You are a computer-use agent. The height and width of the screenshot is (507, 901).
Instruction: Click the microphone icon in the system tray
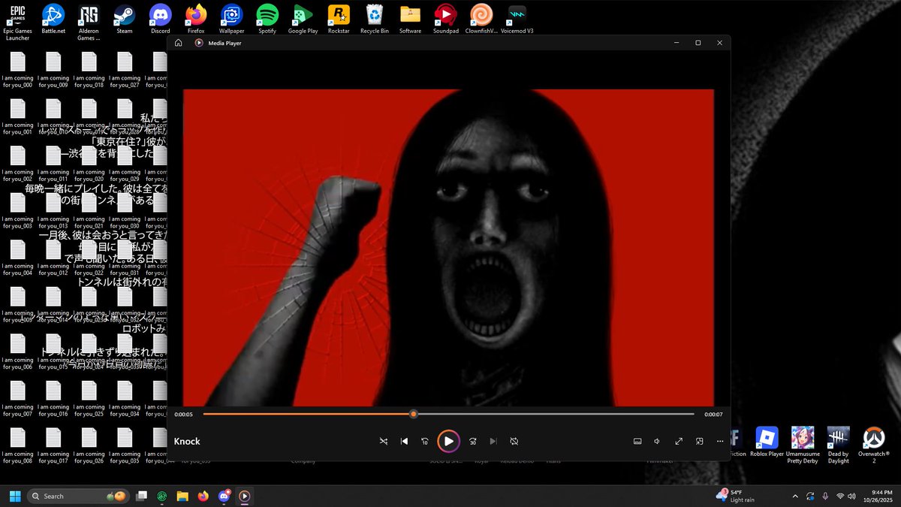(x=825, y=496)
